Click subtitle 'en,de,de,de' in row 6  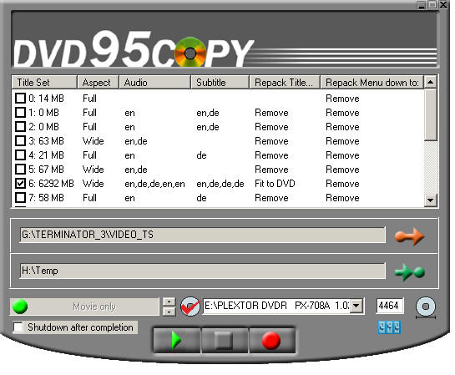pos(220,184)
